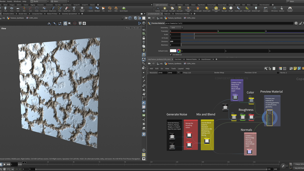Enable the Proxy 1:10 checkbox
Viewport: 304px width, 171px height.
[x=181, y=73]
